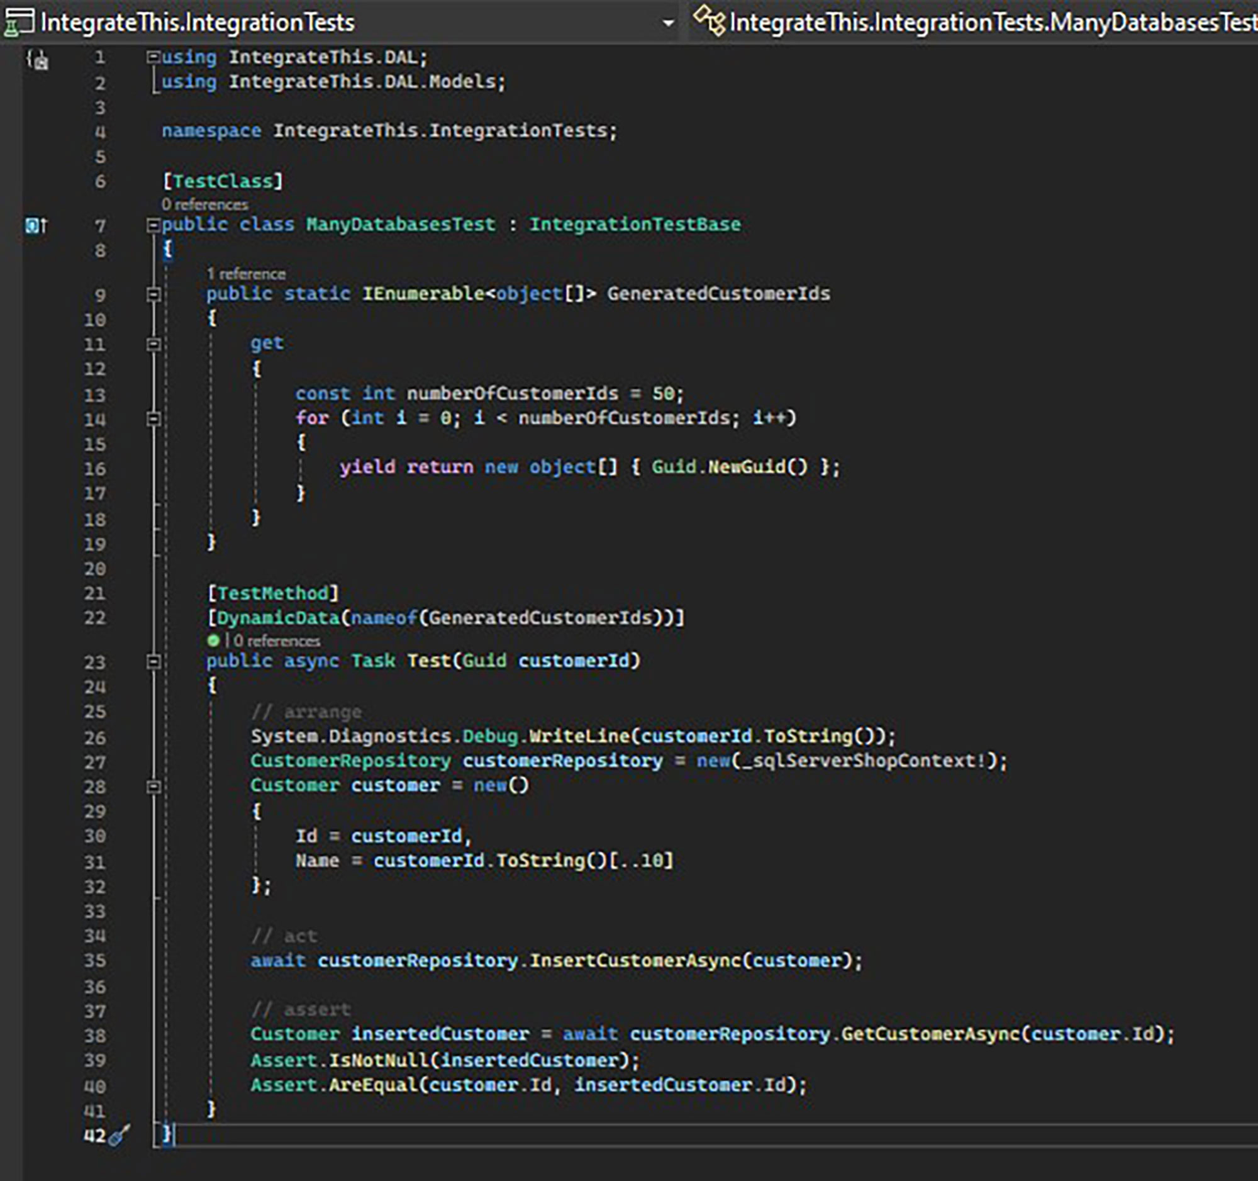Image resolution: width=1258 pixels, height=1181 pixels.
Task: Click Assert.AreEqual on line 40
Action: point(333,1085)
